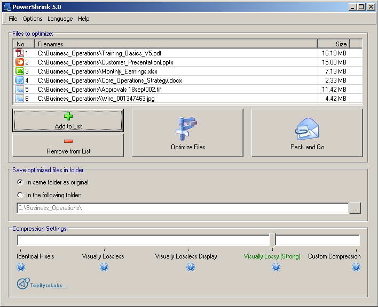378x307 pixels.
Task: Click the Word icon for Core_Operations_Strategy.docx
Action: [20, 80]
